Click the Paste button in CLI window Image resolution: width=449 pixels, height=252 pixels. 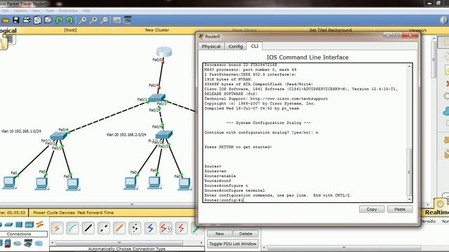400,209
